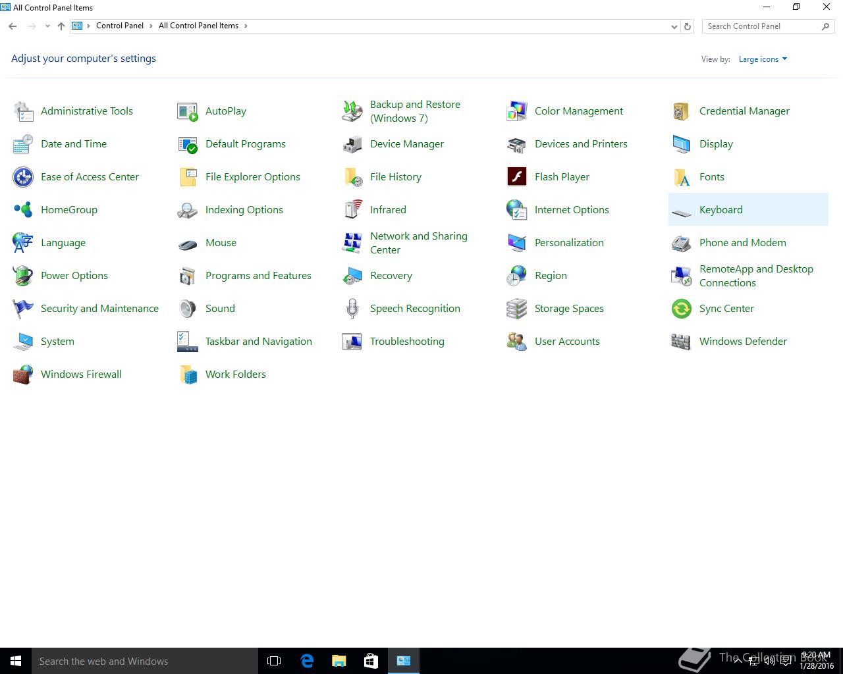Screen dimensions: 843x674
Task: Refresh the Control Panel view
Action: [688, 26]
